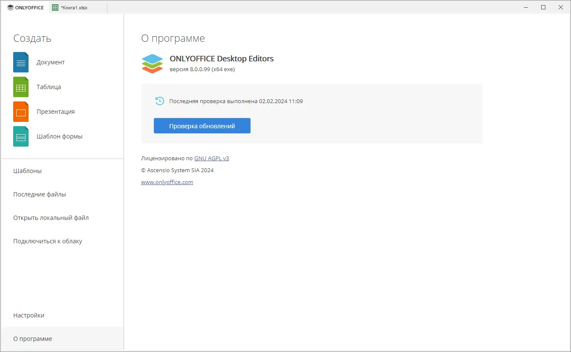Click the version 8.0.0.99 text
The image size is (571, 352).
(202, 69)
